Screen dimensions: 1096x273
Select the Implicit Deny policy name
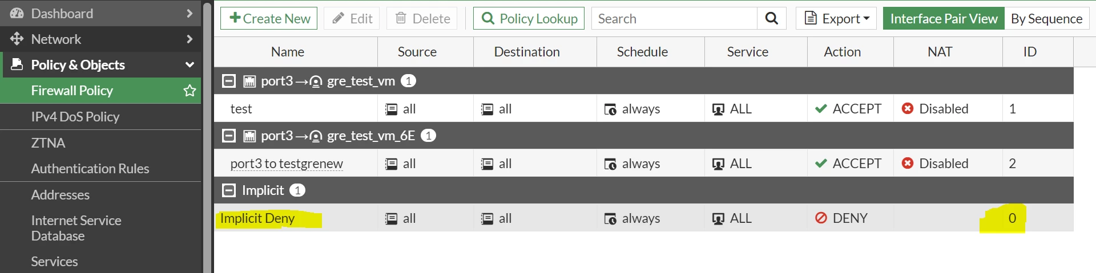coord(257,218)
